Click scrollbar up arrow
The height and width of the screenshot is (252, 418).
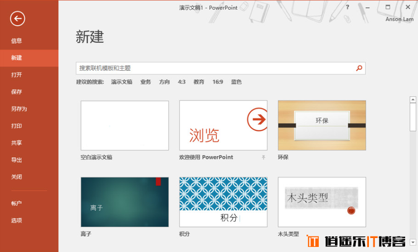click(413, 99)
